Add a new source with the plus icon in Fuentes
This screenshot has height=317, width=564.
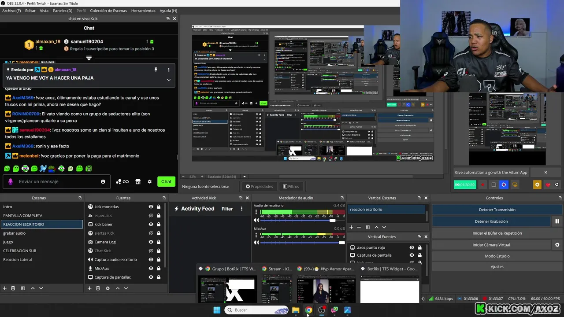pos(89,288)
